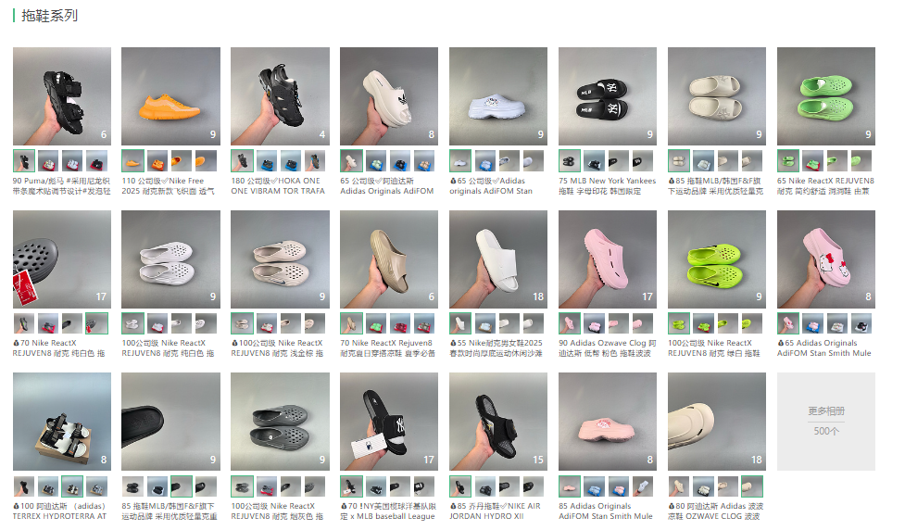Open the white 55 Nike slide album cover
The height and width of the screenshot is (530, 905).
tap(498, 259)
